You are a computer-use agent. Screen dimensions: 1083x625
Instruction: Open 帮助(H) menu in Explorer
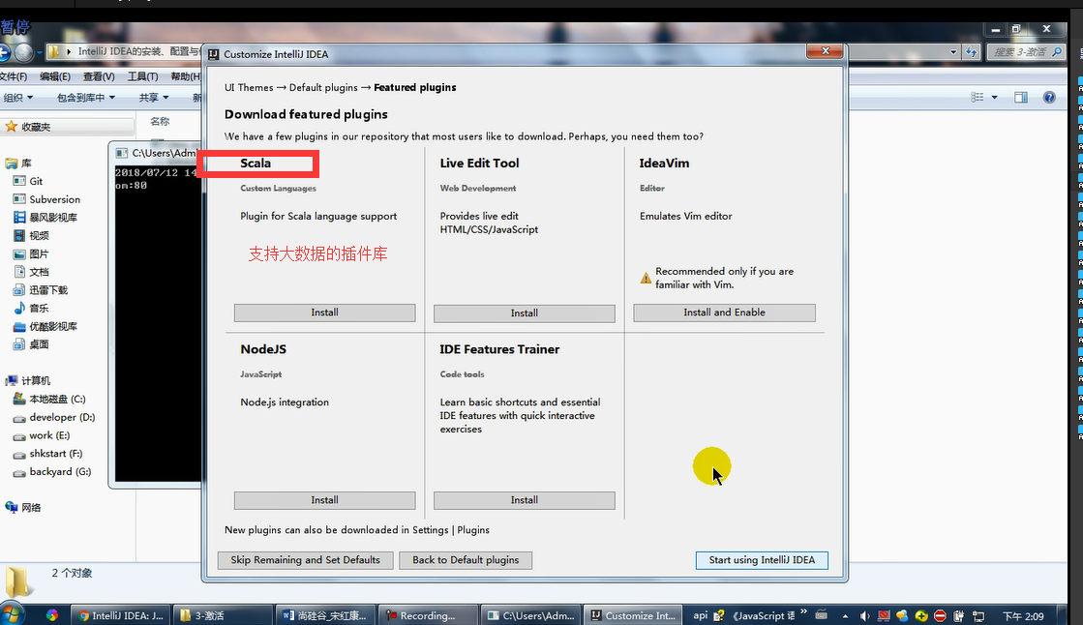tap(185, 76)
